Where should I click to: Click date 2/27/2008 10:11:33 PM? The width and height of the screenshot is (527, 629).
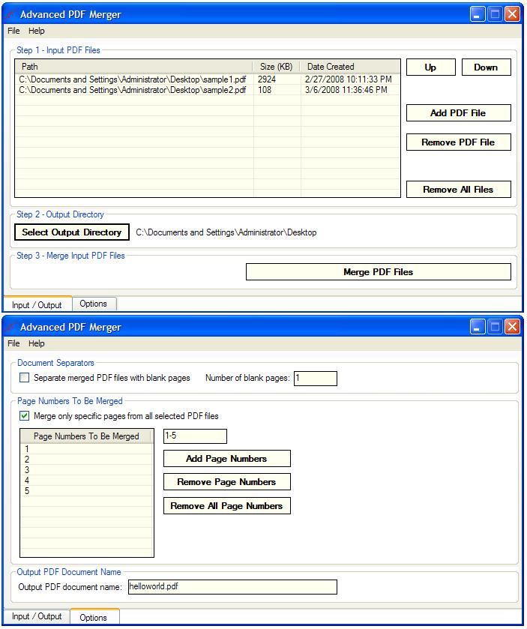click(x=348, y=79)
